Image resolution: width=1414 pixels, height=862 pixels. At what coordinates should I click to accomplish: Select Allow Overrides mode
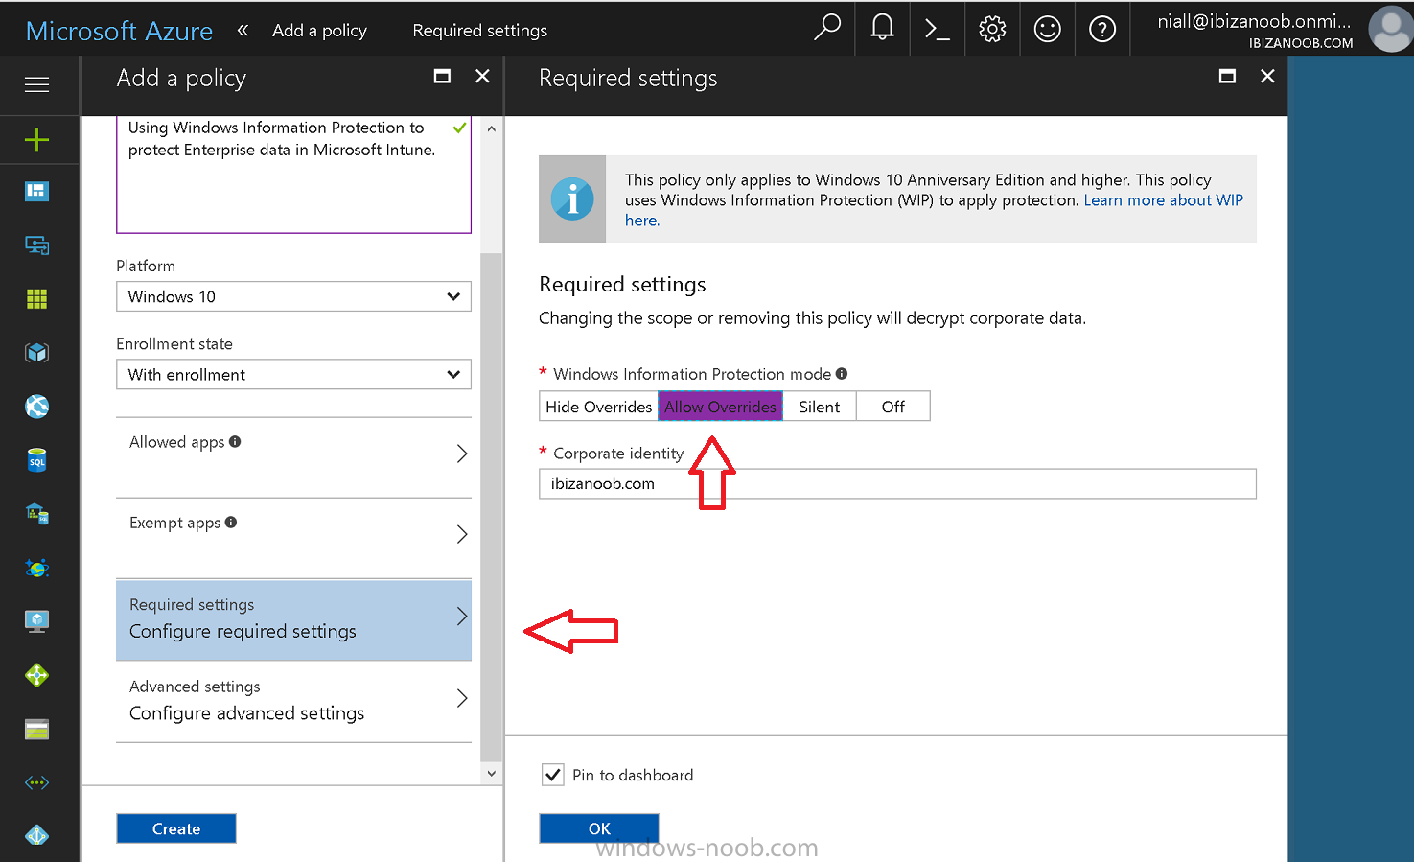coord(720,407)
